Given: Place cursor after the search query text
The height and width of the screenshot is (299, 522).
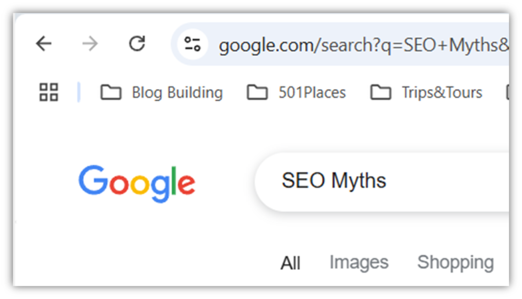Looking at the screenshot, I should tap(388, 181).
